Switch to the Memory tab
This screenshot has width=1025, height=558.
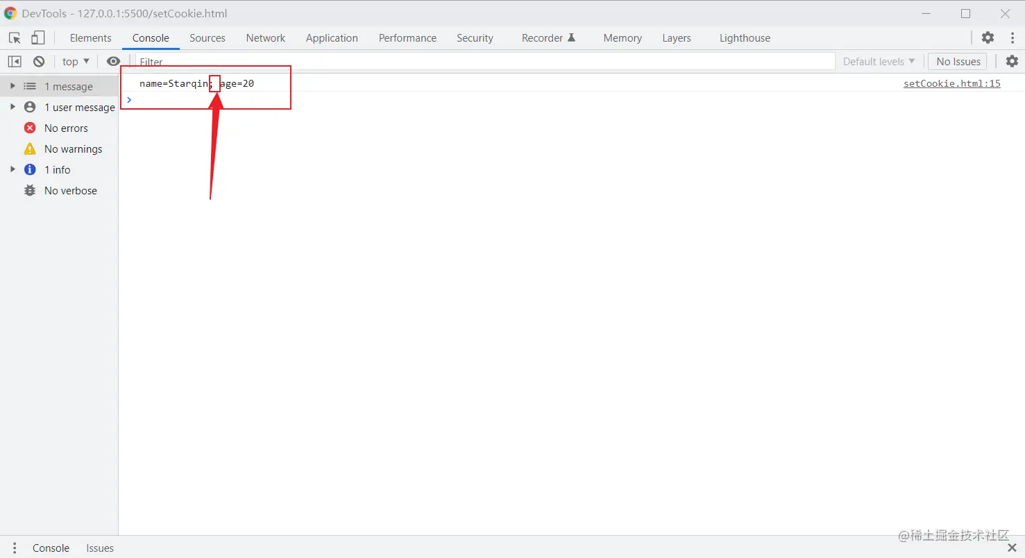(x=622, y=37)
